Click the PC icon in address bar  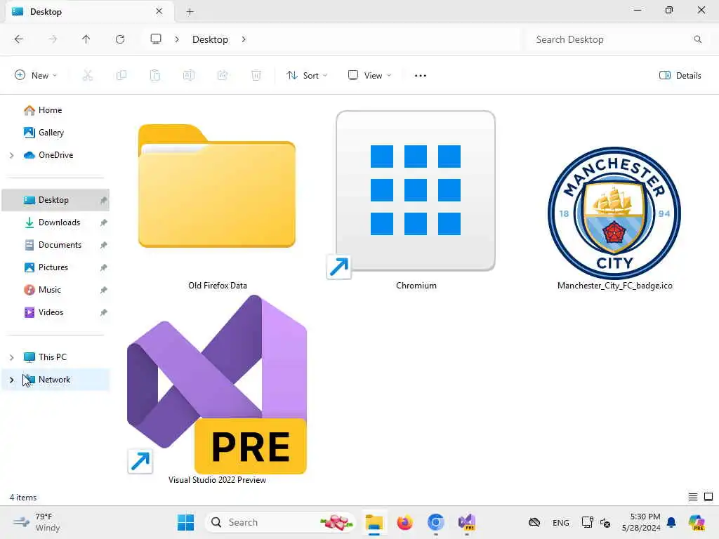point(156,39)
